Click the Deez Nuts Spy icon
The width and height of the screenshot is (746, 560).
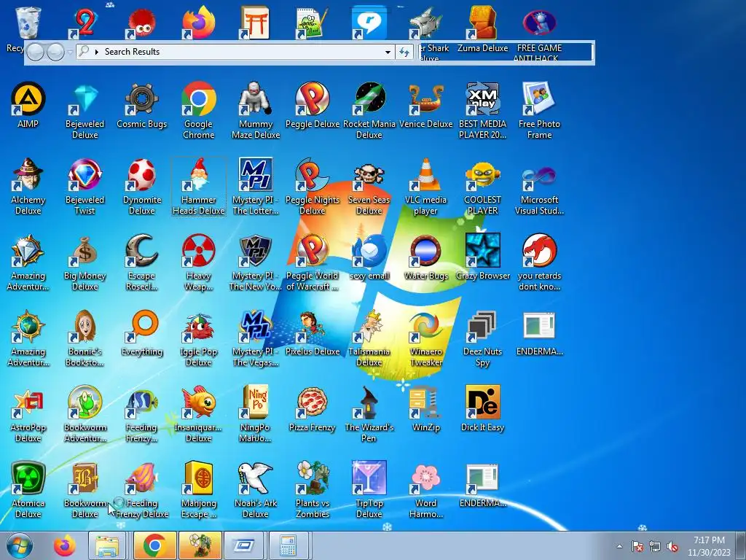point(482,338)
